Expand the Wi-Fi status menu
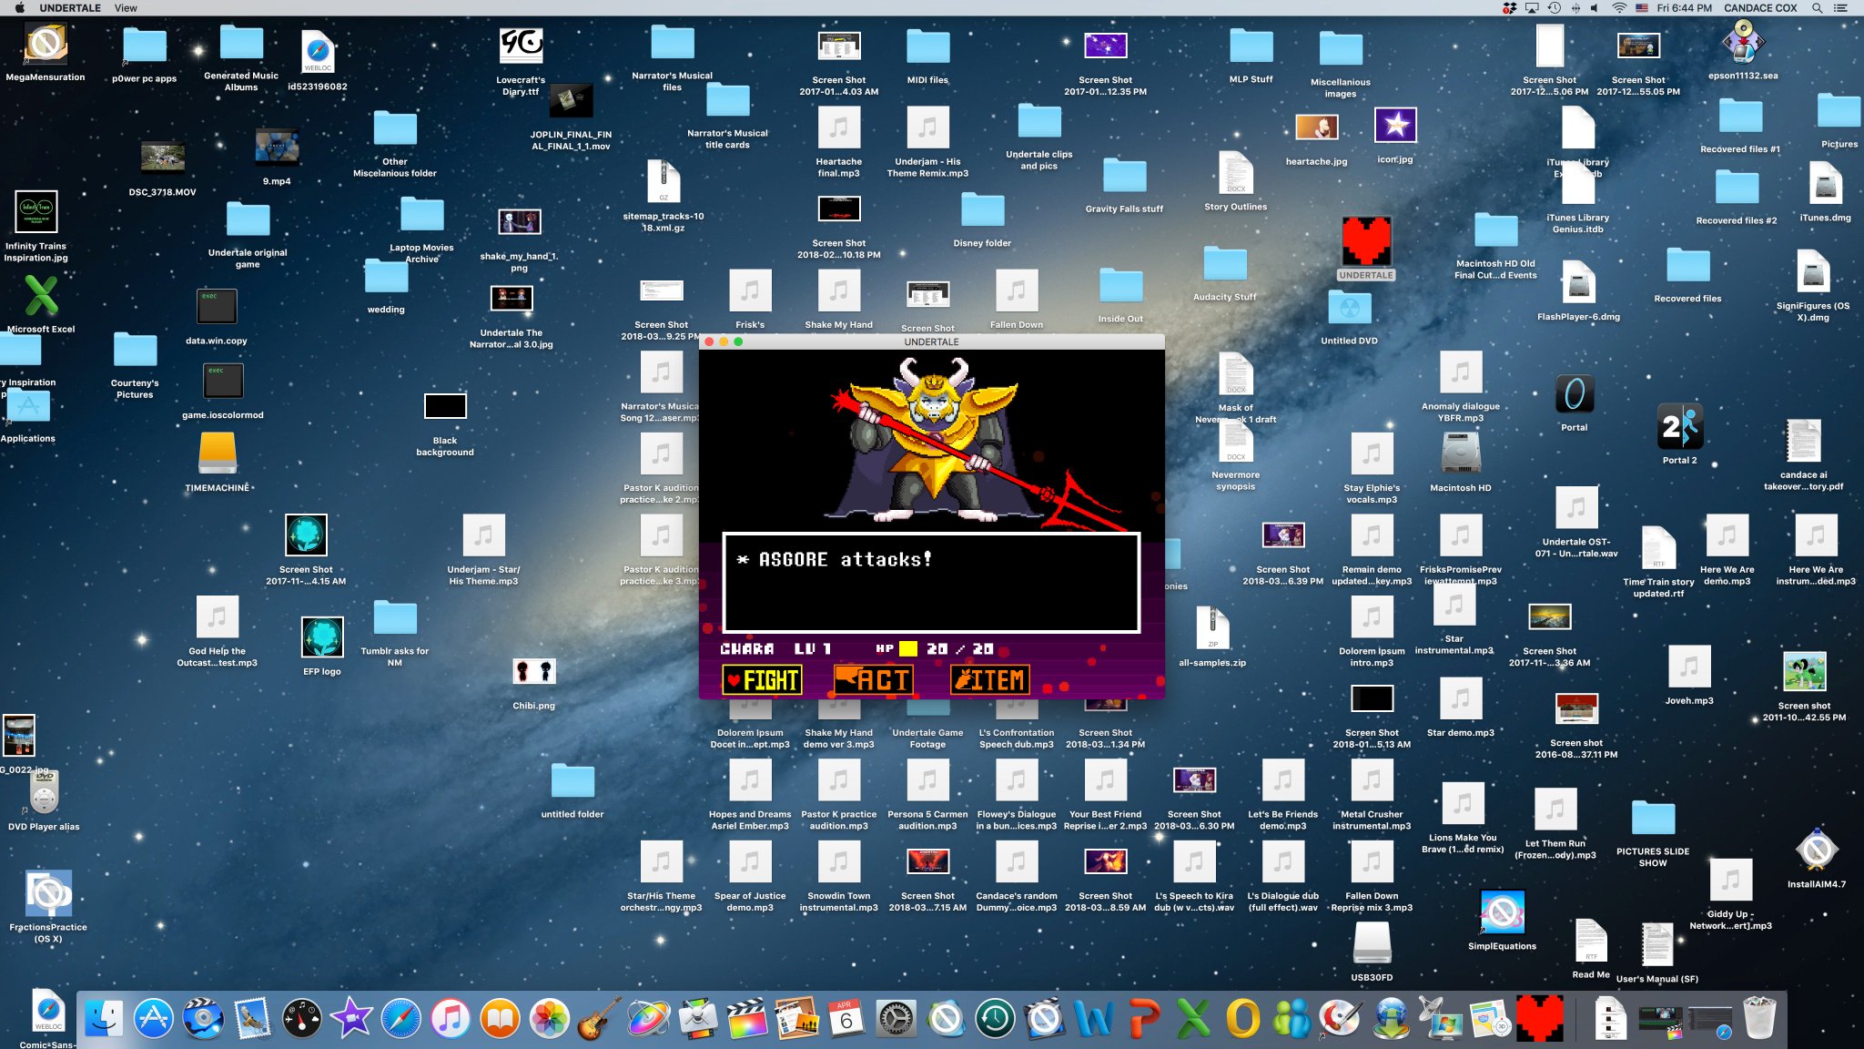 click(1619, 8)
